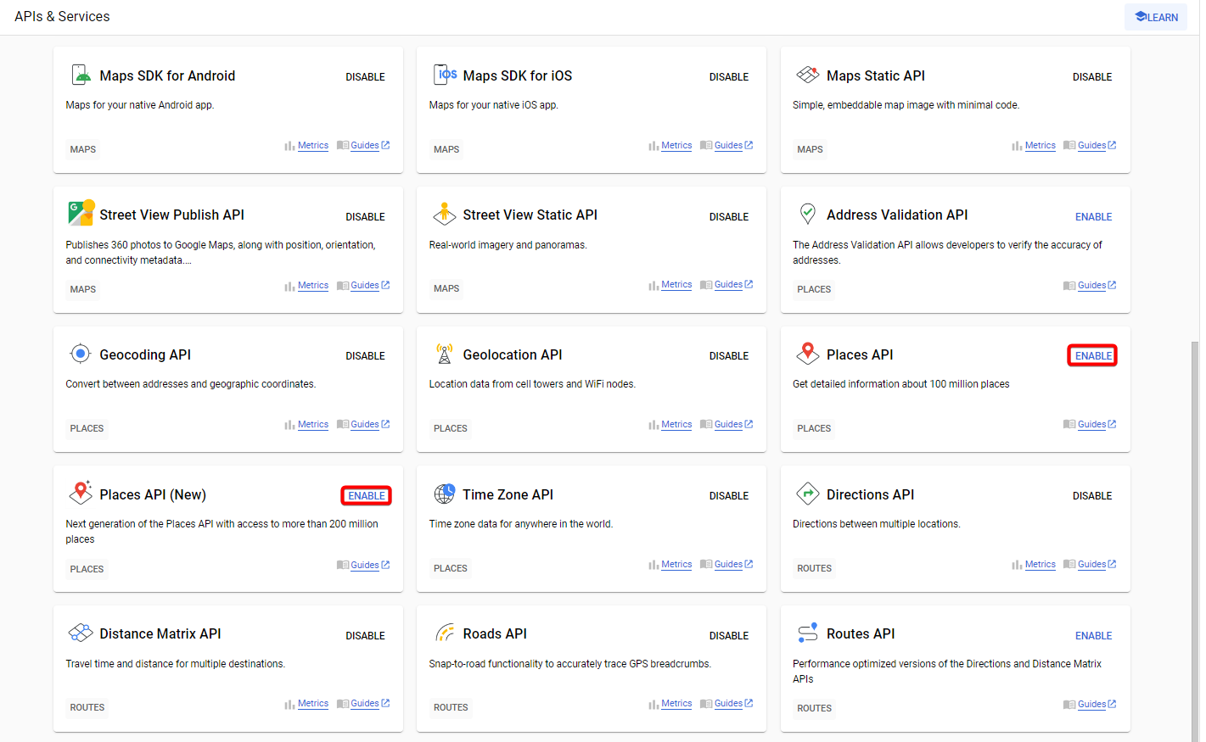Image resolution: width=1206 pixels, height=742 pixels.
Task: Click the Places API card title
Action: [860, 355]
